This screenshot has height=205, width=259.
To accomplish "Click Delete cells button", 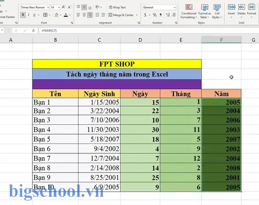I will tap(242, 11).
